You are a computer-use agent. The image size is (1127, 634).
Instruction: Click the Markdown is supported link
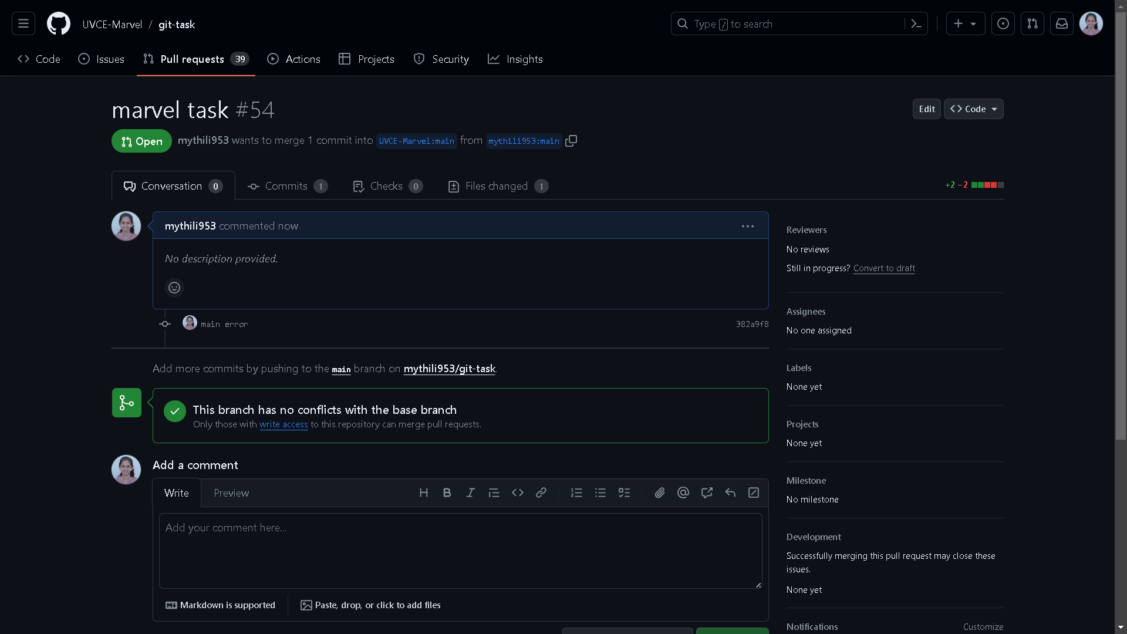tap(221, 605)
